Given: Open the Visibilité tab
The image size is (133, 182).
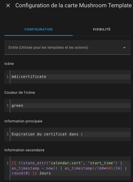Looking at the screenshot, I should [x=102, y=29].
